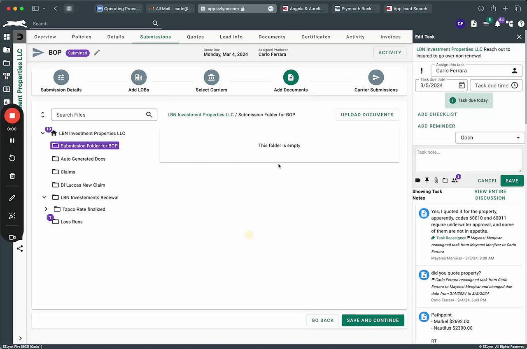The height and width of the screenshot is (349, 527).
Task: Restart the recording with the circular arrow
Action: [x=12, y=158]
